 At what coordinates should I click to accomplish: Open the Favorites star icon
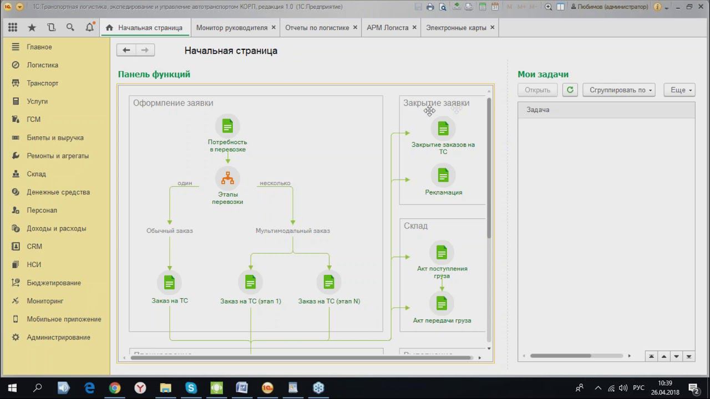click(32, 28)
